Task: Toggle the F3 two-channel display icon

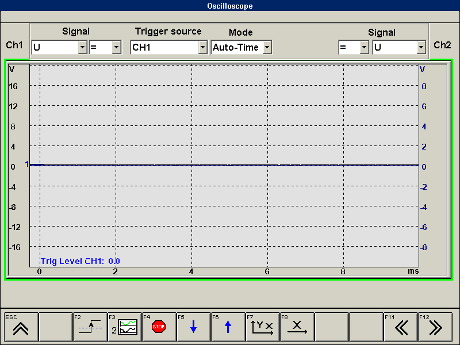Action: pos(124,327)
